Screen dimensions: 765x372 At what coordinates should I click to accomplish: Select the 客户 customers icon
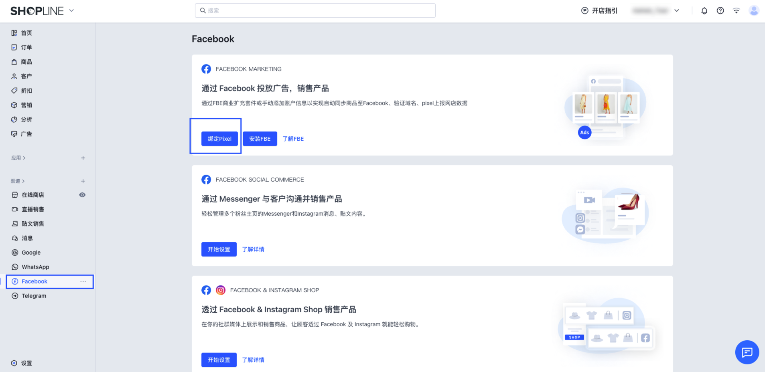[14, 76]
